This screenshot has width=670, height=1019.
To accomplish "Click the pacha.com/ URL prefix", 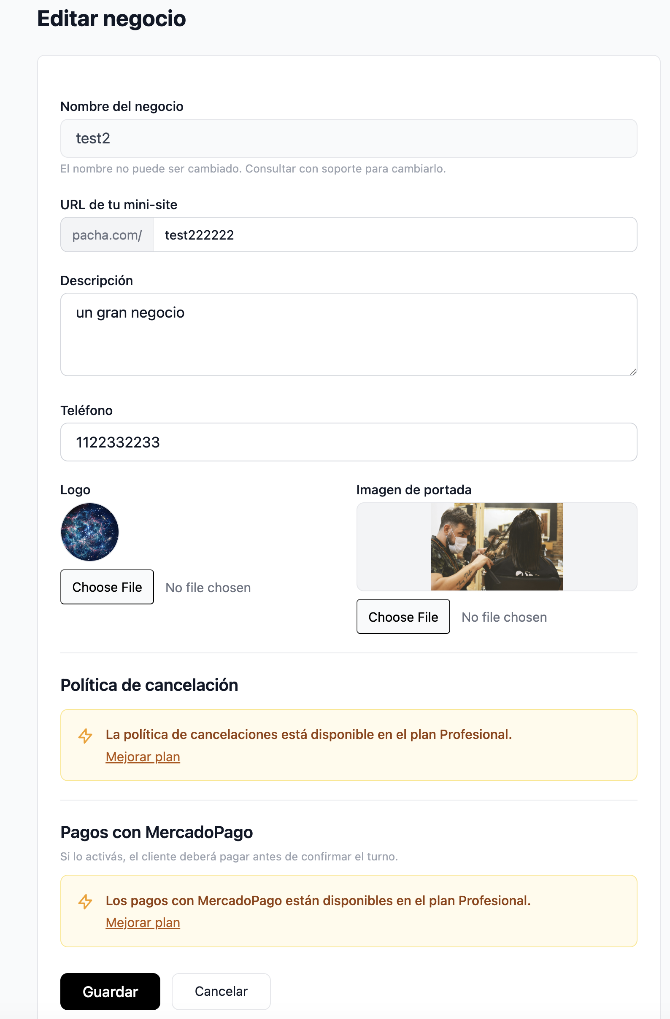I will tap(107, 235).
